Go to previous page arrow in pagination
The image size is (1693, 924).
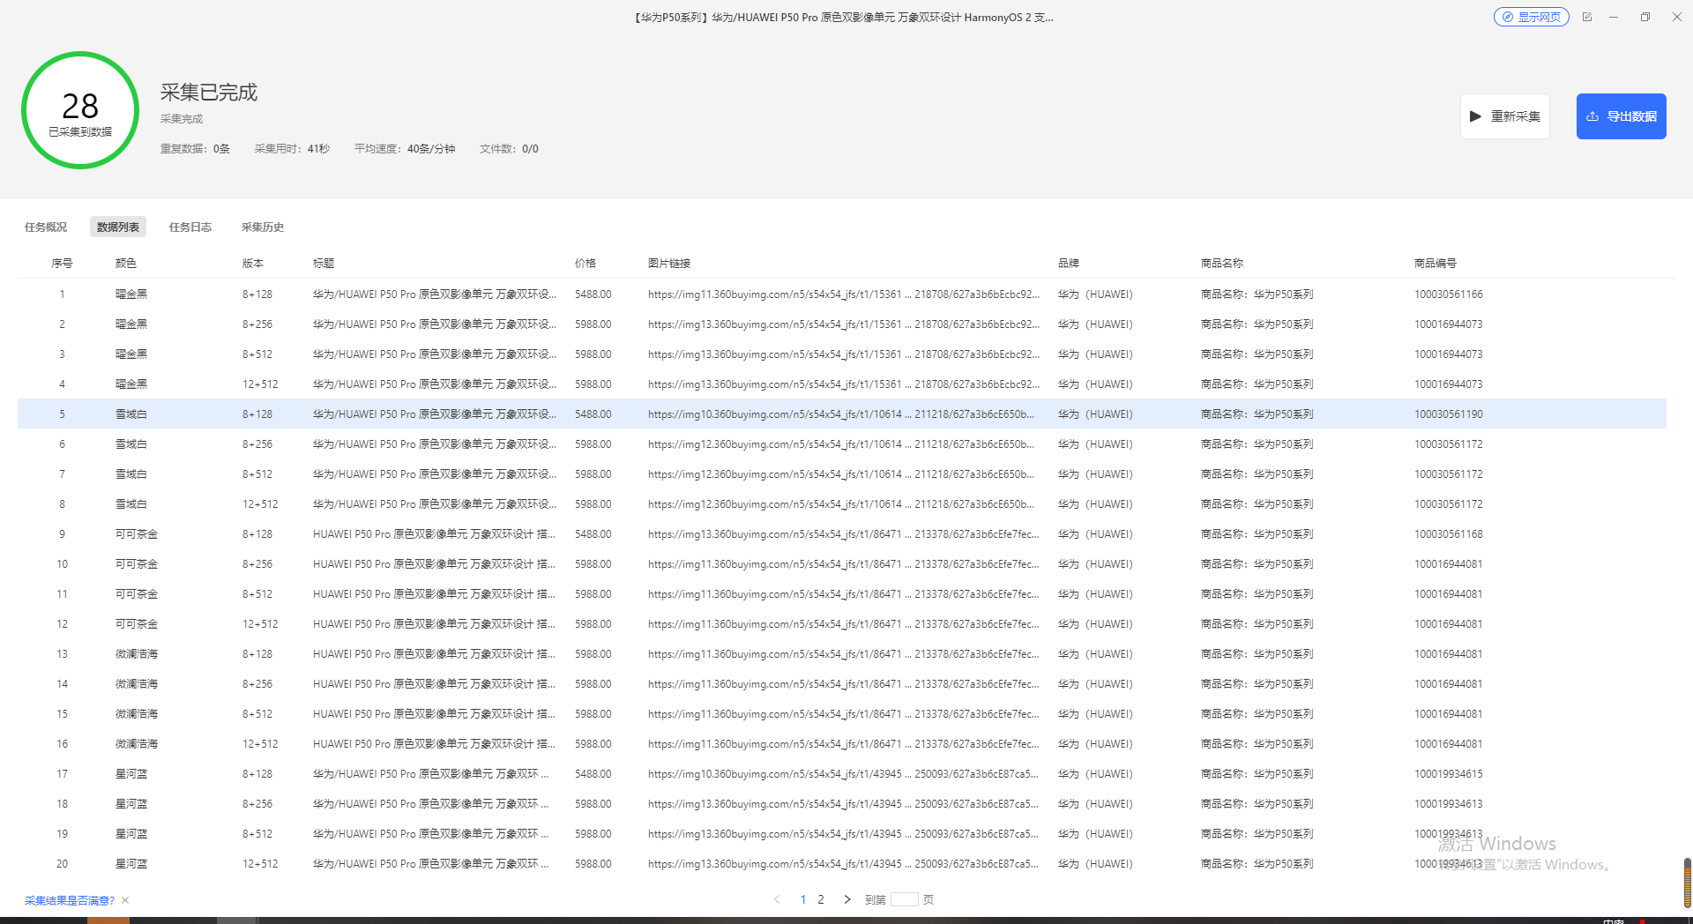click(777, 899)
